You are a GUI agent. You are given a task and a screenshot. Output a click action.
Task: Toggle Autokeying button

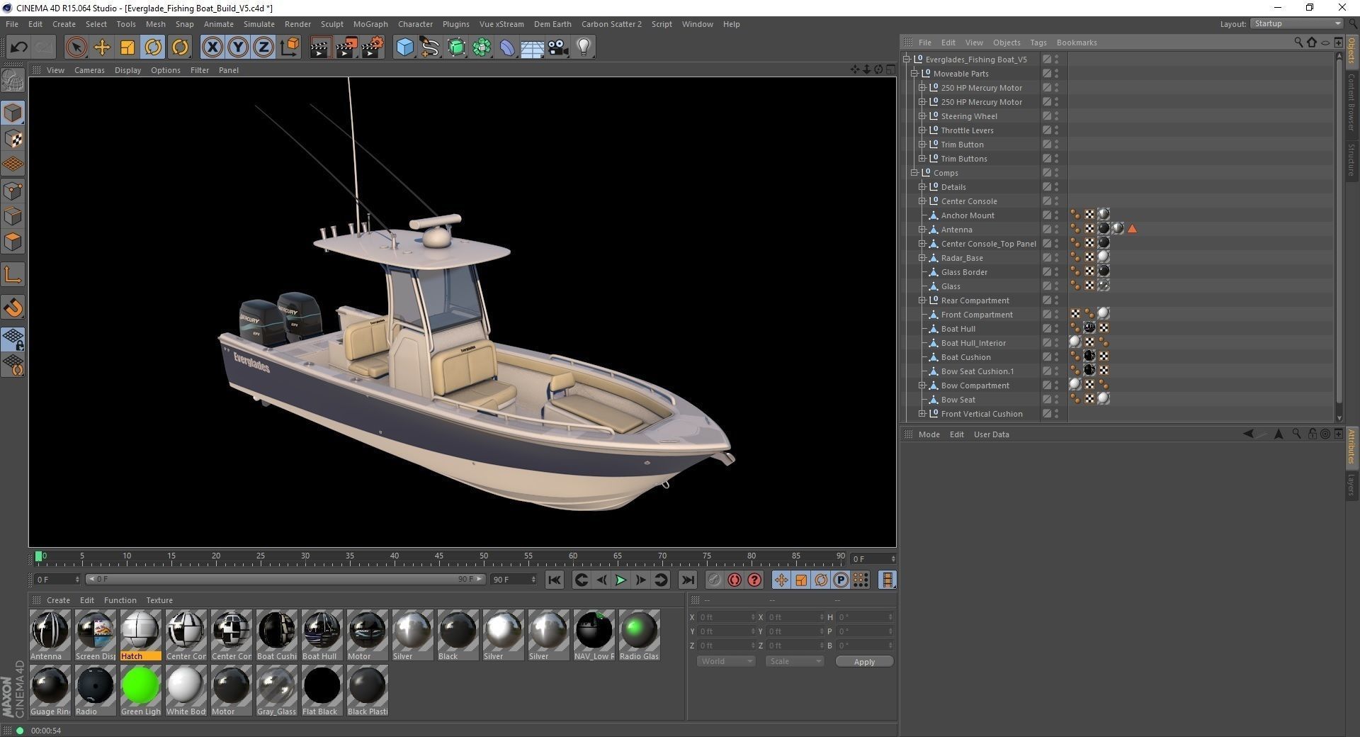735,580
